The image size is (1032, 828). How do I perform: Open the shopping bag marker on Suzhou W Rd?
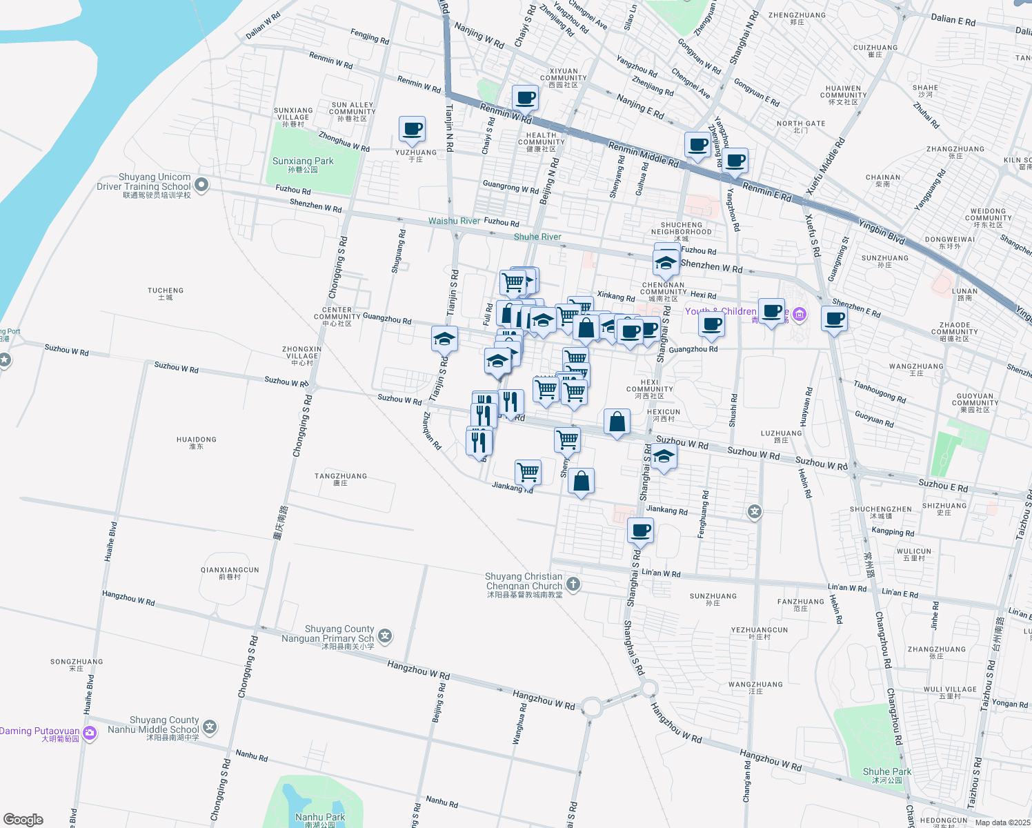point(617,422)
